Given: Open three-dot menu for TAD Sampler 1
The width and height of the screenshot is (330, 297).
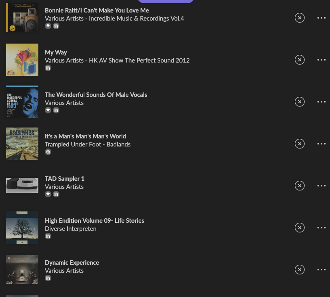Looking at the screenshot, I should click(x=322, y=186).
